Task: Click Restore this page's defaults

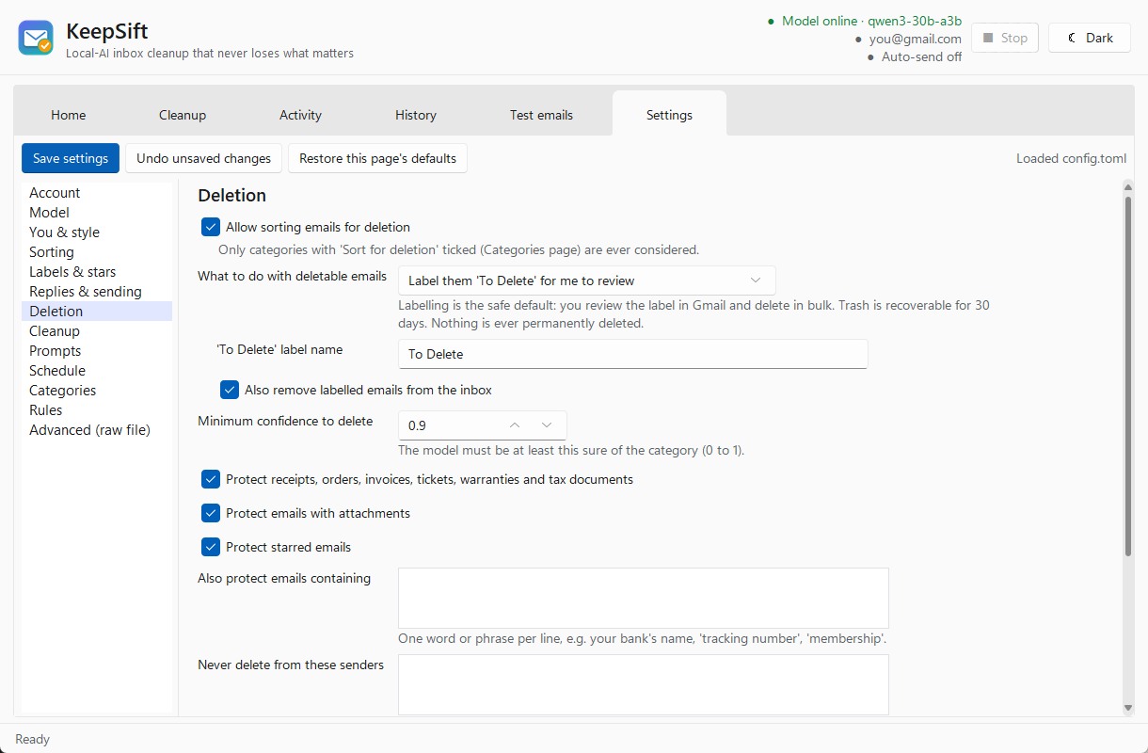Action: (x=377, y=158)
